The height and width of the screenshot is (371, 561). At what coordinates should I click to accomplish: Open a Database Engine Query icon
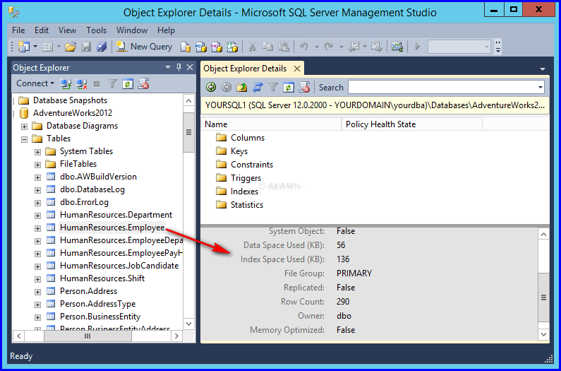click(x=185, y=47)
